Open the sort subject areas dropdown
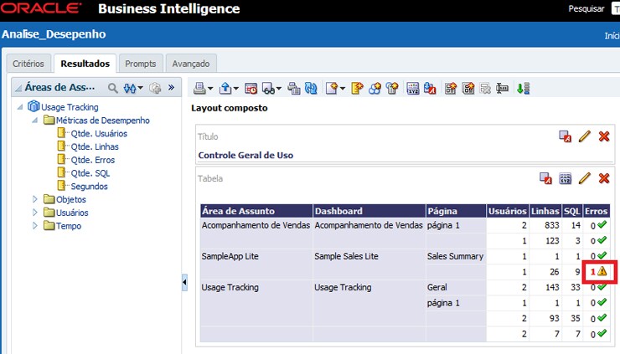620x354 pixels. [x=133, y=87]
